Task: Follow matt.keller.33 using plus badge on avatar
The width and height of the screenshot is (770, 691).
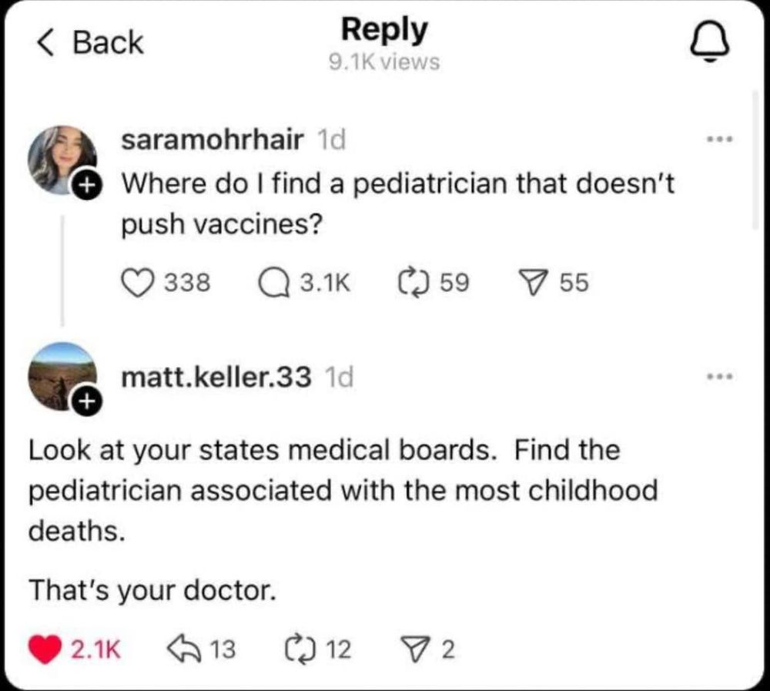Action: [87, 401]
